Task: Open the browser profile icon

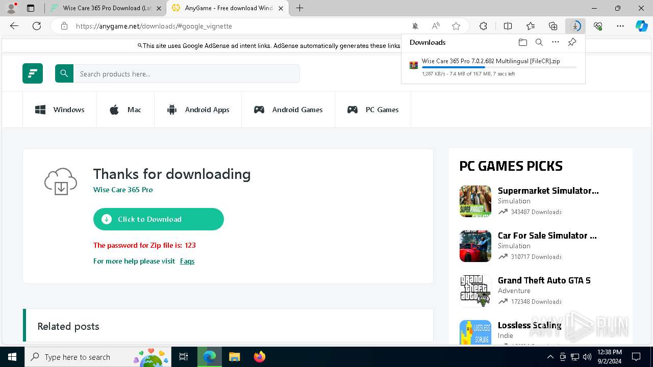Action: coord(11,8)
